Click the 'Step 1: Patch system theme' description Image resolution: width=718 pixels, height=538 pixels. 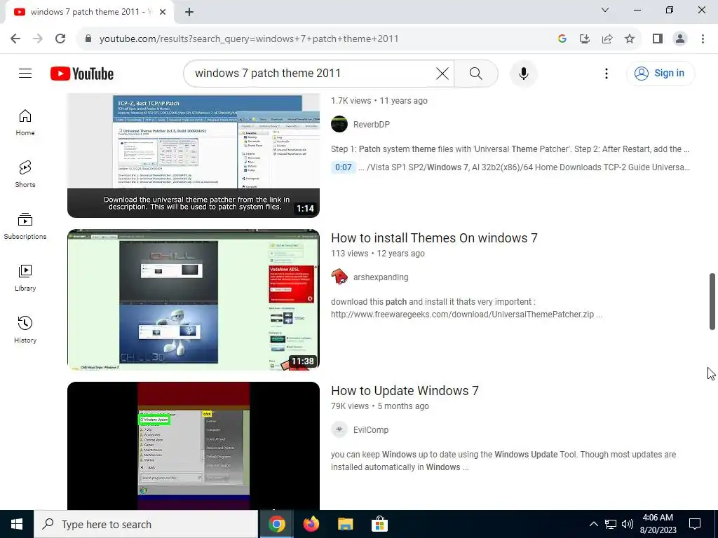[510, 149]
